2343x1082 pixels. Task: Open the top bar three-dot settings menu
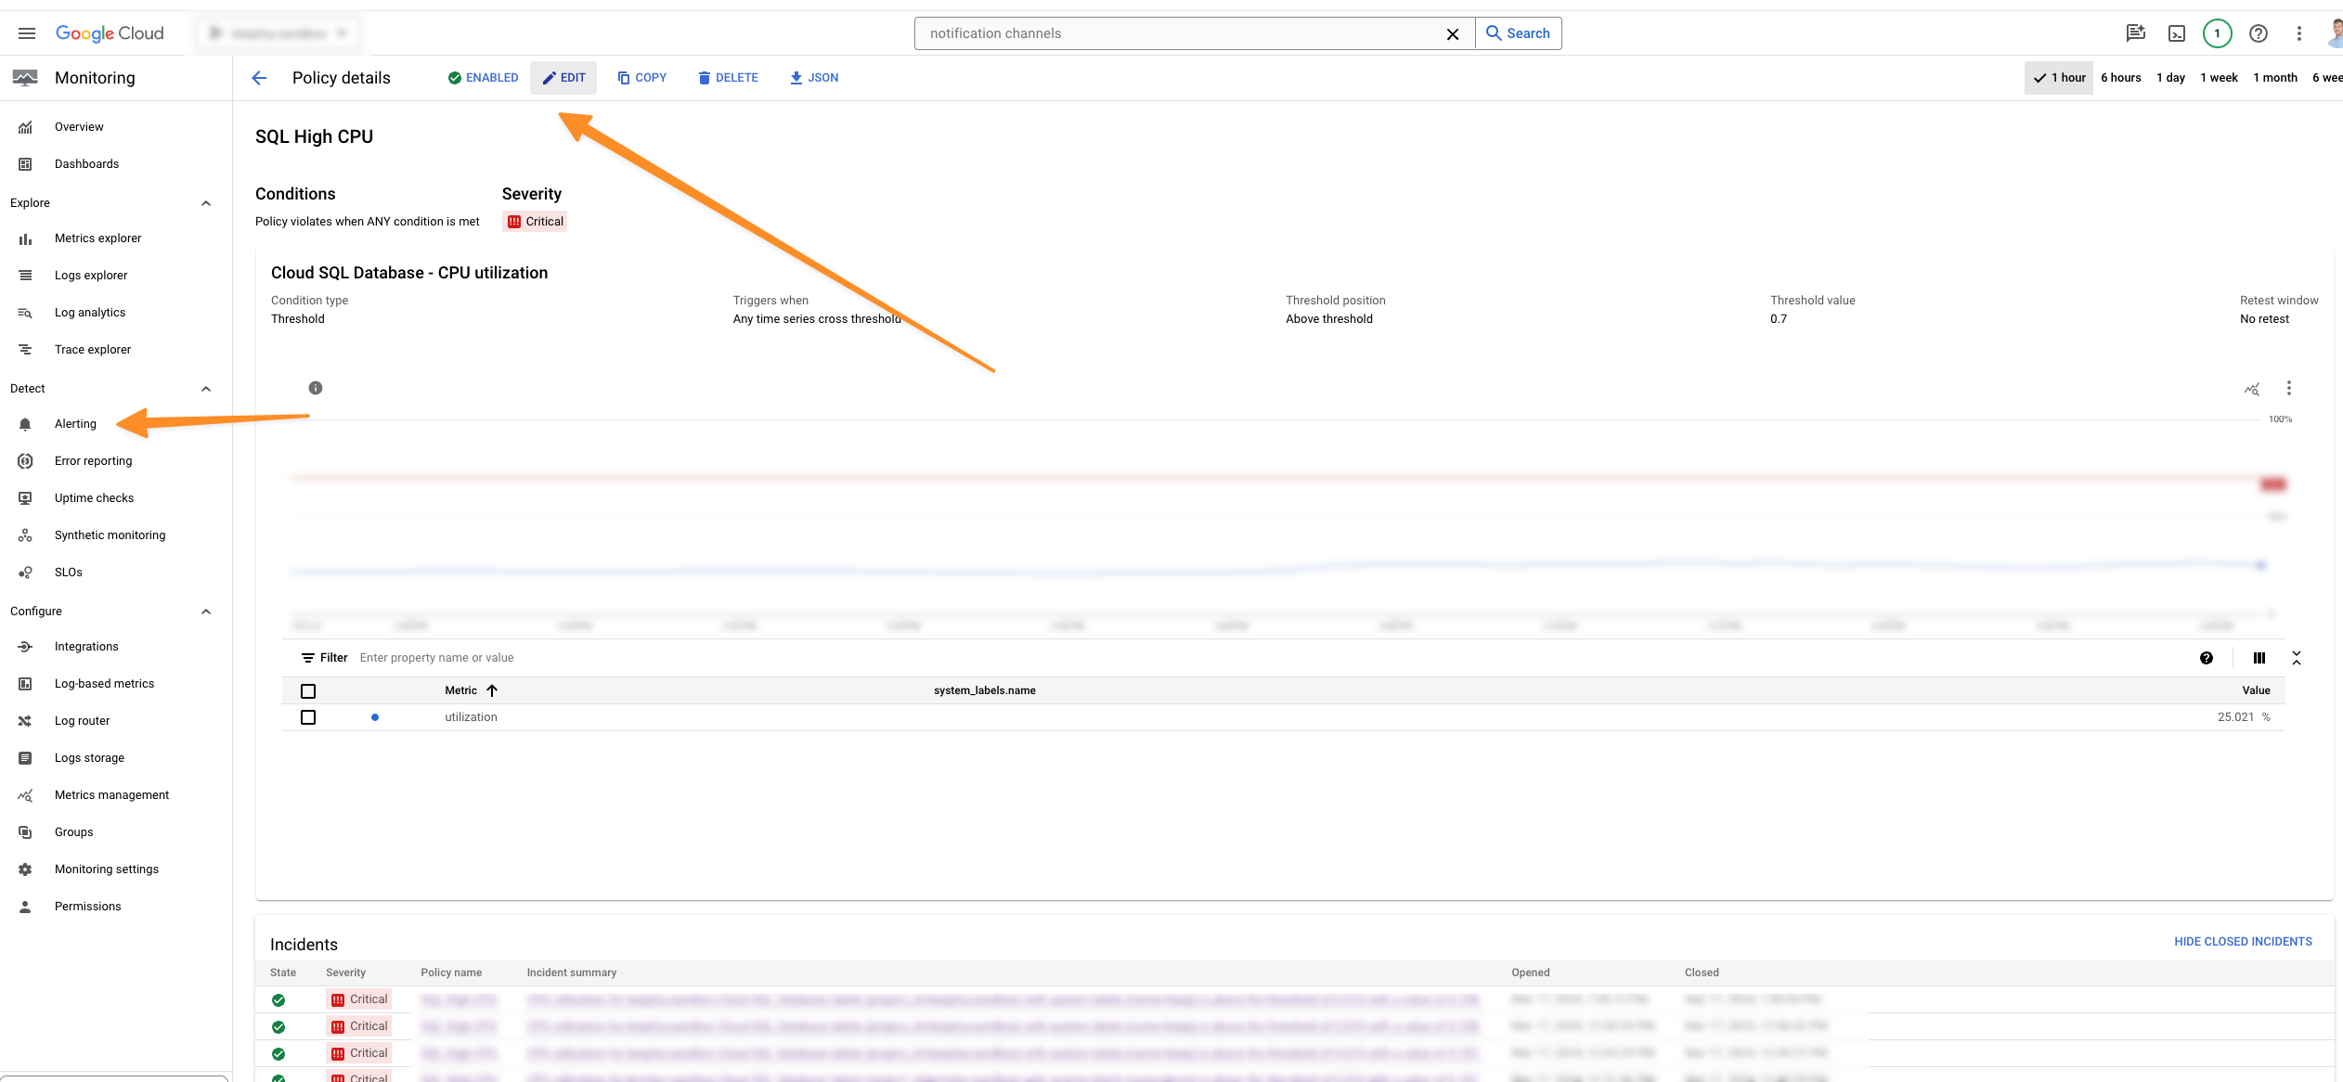(2299, 33)
